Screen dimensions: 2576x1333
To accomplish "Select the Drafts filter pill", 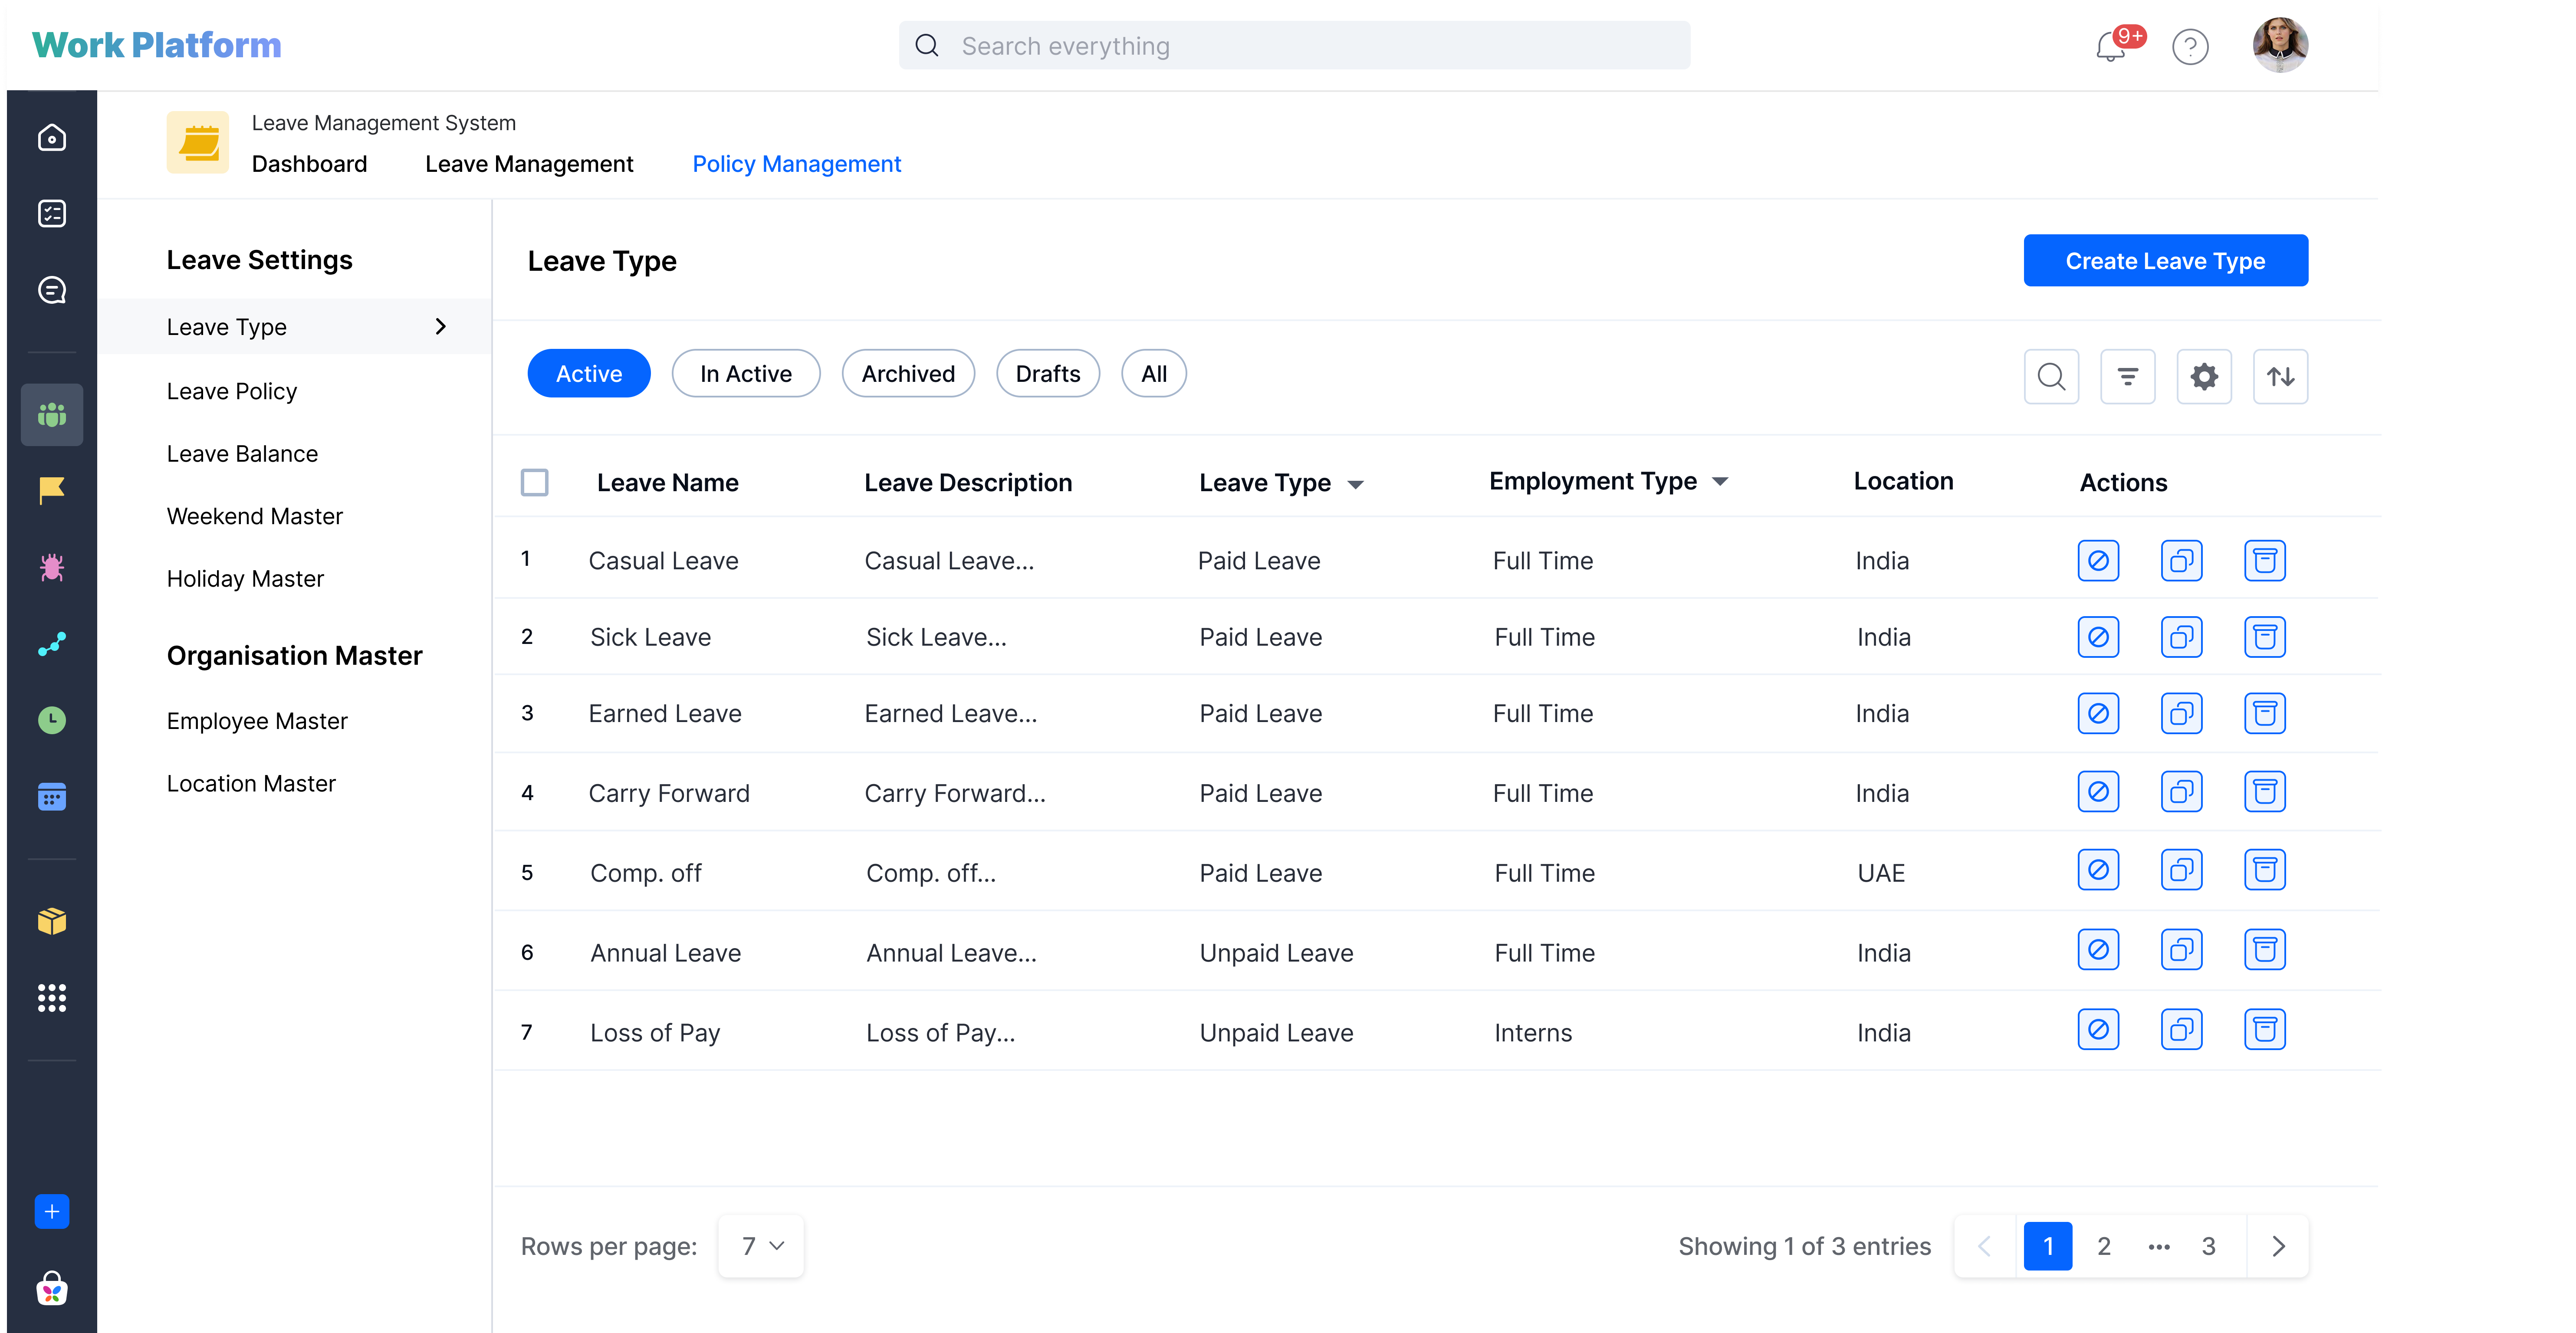I will [1048, 374].
